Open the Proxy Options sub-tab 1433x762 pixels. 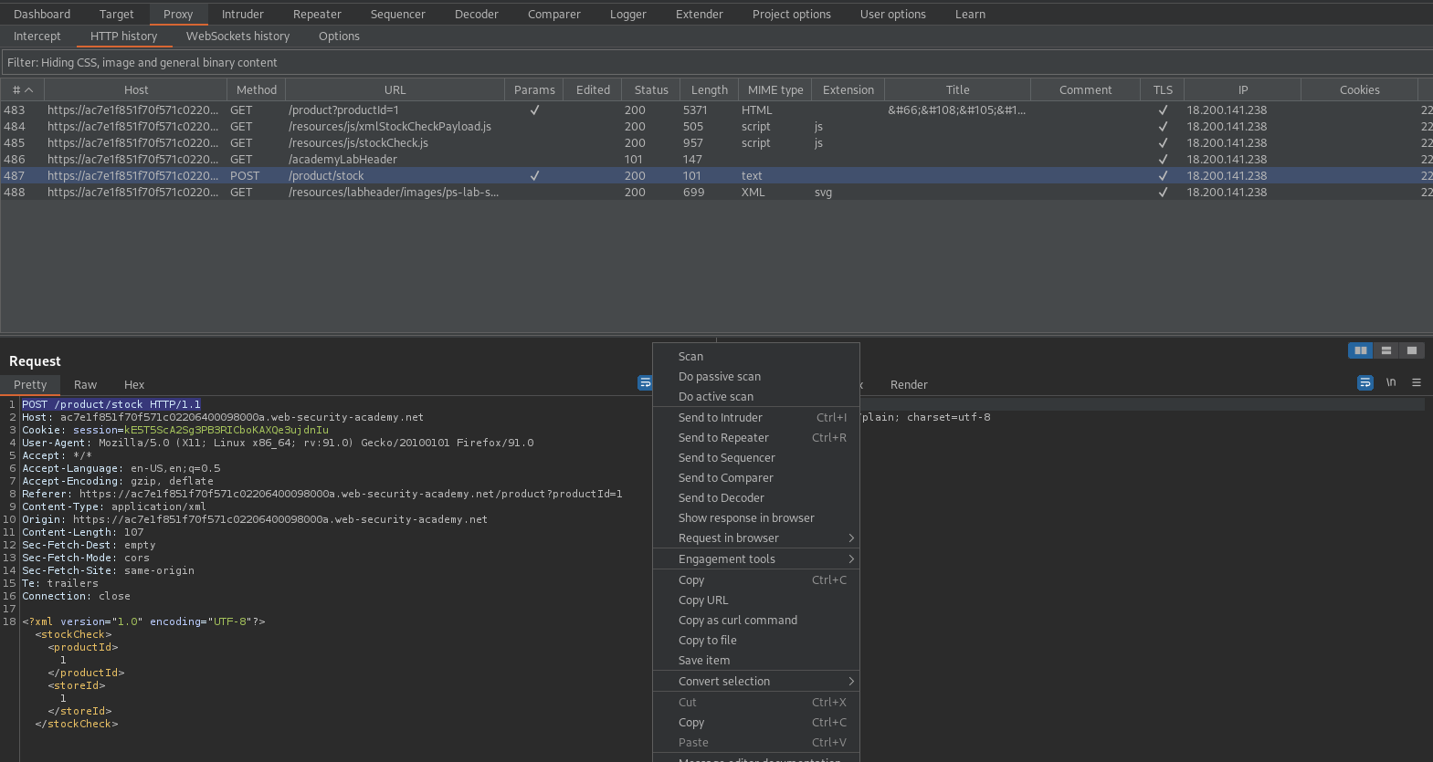pos(339,36)
